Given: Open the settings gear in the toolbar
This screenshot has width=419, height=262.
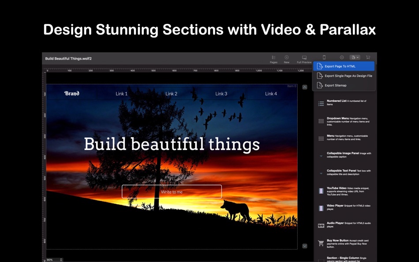Looking at the screenshot, I should [x=342, y=57].
